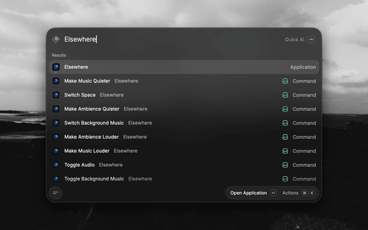This screenshot has height=230, width=368.
Task: Click the Elsewhere search input field
Action: pyautogui.click(x=171, y=39)
